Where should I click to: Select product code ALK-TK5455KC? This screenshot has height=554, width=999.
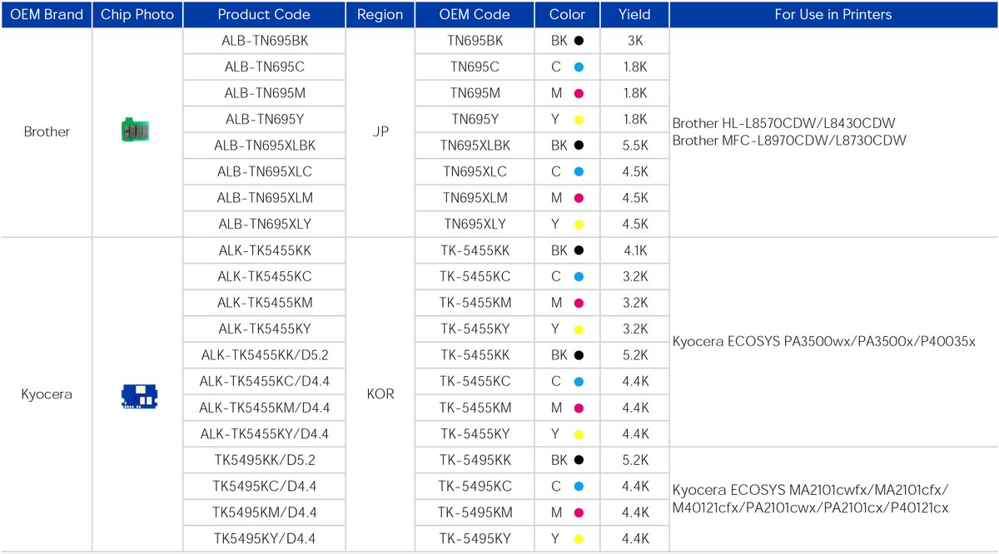[x=265, y=276]
